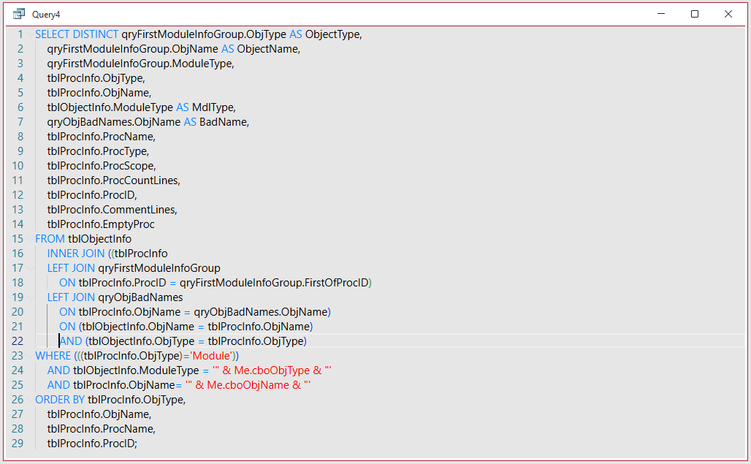Click tblProcInfo.CommentLines, on line 13
Image resolution: width=751 pixels, height=464 pixels.
point(112,210)
